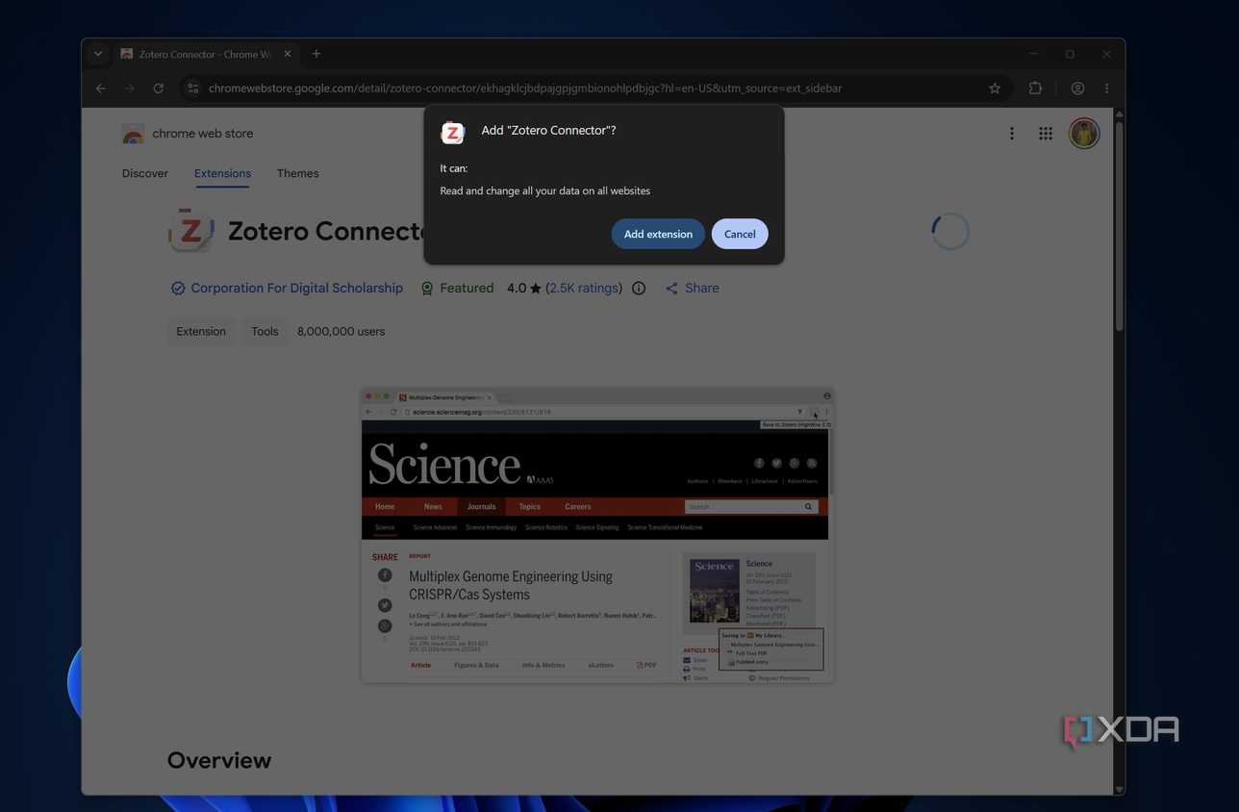Cancel the Add Zotero Connector dialog
Image resolution: width=1239 pixels, height=812 pixels.
click(740, 234)
